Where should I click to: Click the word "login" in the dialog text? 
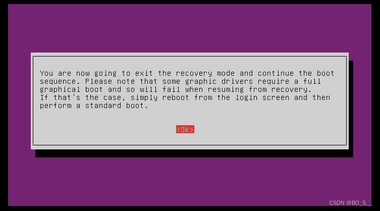(x=246, y=98)
